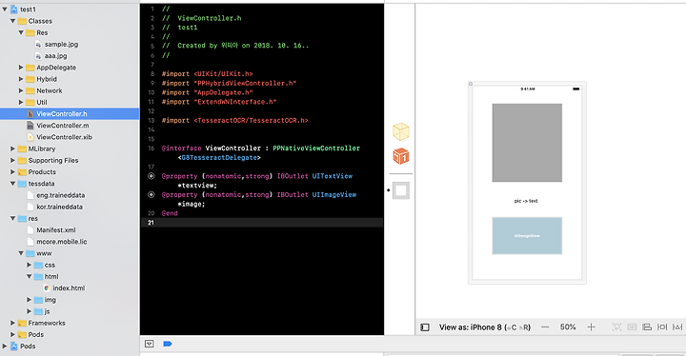The image size is (686, 356).
Task: Click the First Responder orange cube icon
Action: (x=401, y=156)
